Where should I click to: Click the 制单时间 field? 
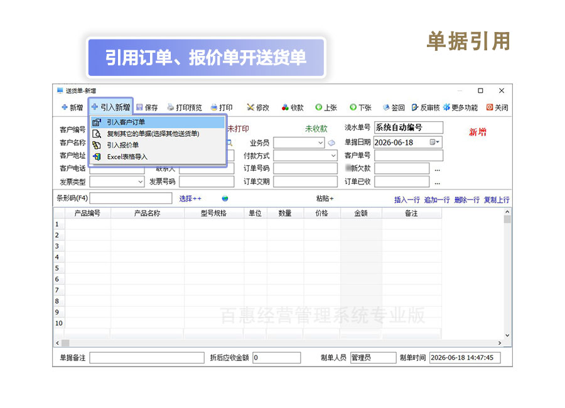click(x=465, y=358)
